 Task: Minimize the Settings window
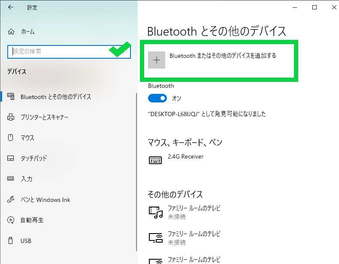pyautogui.click(x=295, y=7)
